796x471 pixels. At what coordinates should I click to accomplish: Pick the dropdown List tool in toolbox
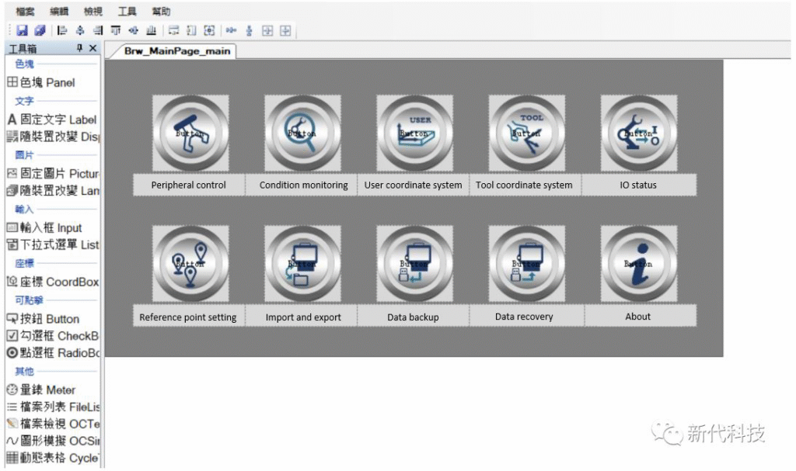coord(53,245)
